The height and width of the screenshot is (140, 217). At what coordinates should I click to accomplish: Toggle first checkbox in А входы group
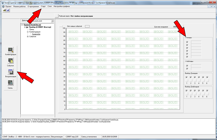[187, 42]
